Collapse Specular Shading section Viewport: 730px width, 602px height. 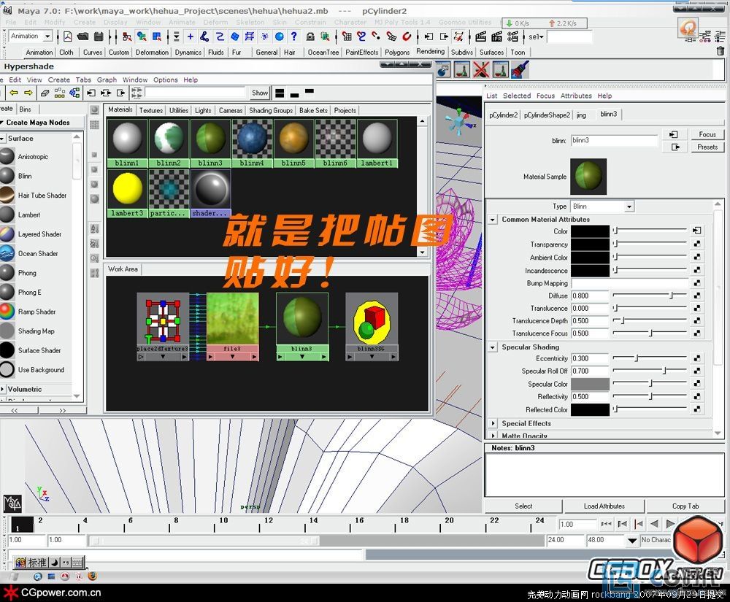[493, 347]
